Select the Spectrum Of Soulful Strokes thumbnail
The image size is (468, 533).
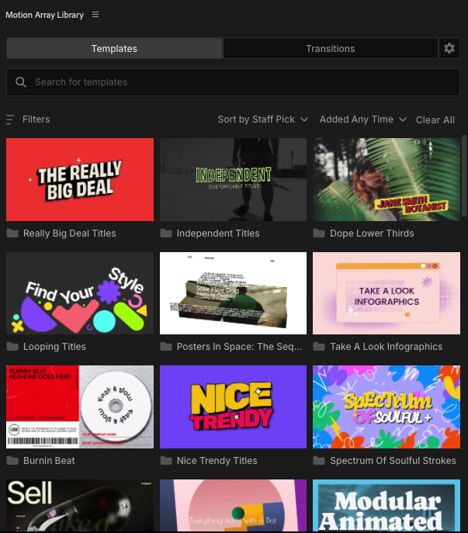(386, 407)
